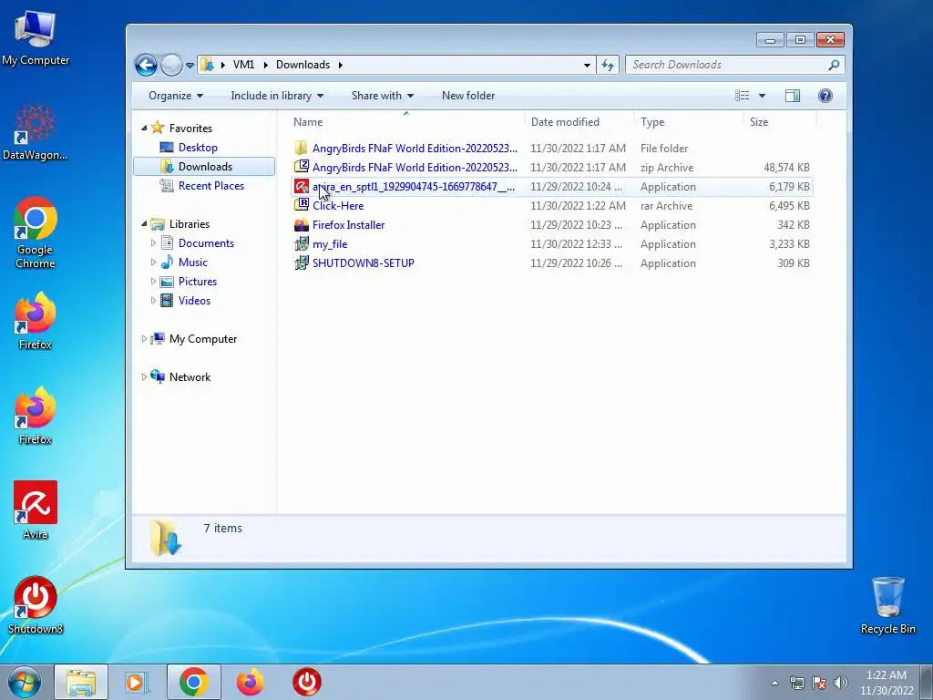Select the AngryBirds FNaF folder icon
The height and width of the screenshot is (700, 933).
click(x=301, y=149)
